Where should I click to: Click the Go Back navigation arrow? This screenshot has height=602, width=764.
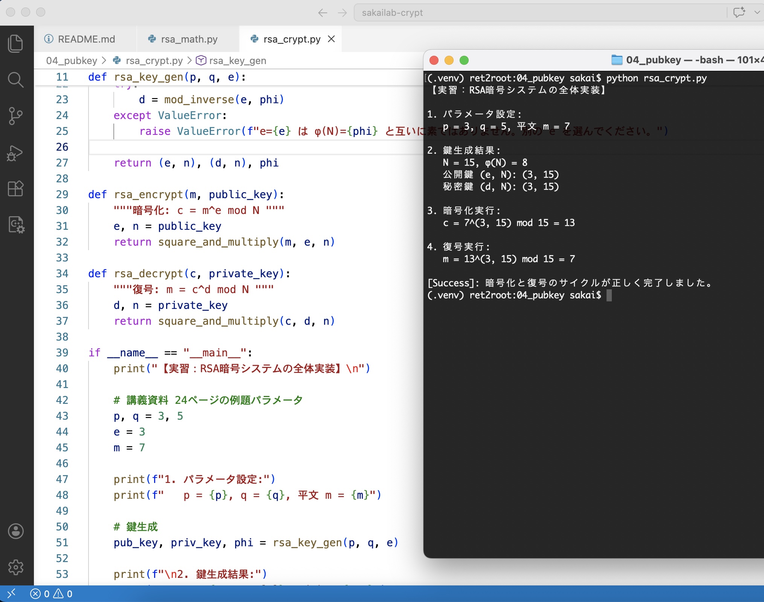(322, 12)
